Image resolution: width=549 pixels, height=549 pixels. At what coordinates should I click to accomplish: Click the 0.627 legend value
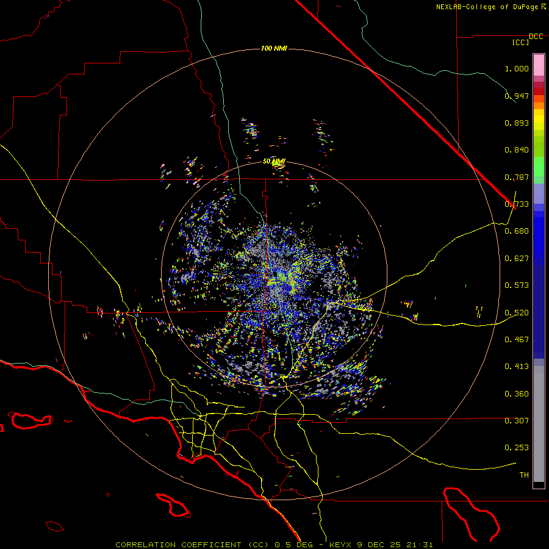[517, 259]
